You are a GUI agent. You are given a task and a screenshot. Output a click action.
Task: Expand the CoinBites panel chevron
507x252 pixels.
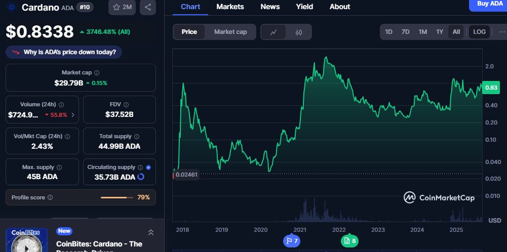pyautogui.click(x=150, y=232)
